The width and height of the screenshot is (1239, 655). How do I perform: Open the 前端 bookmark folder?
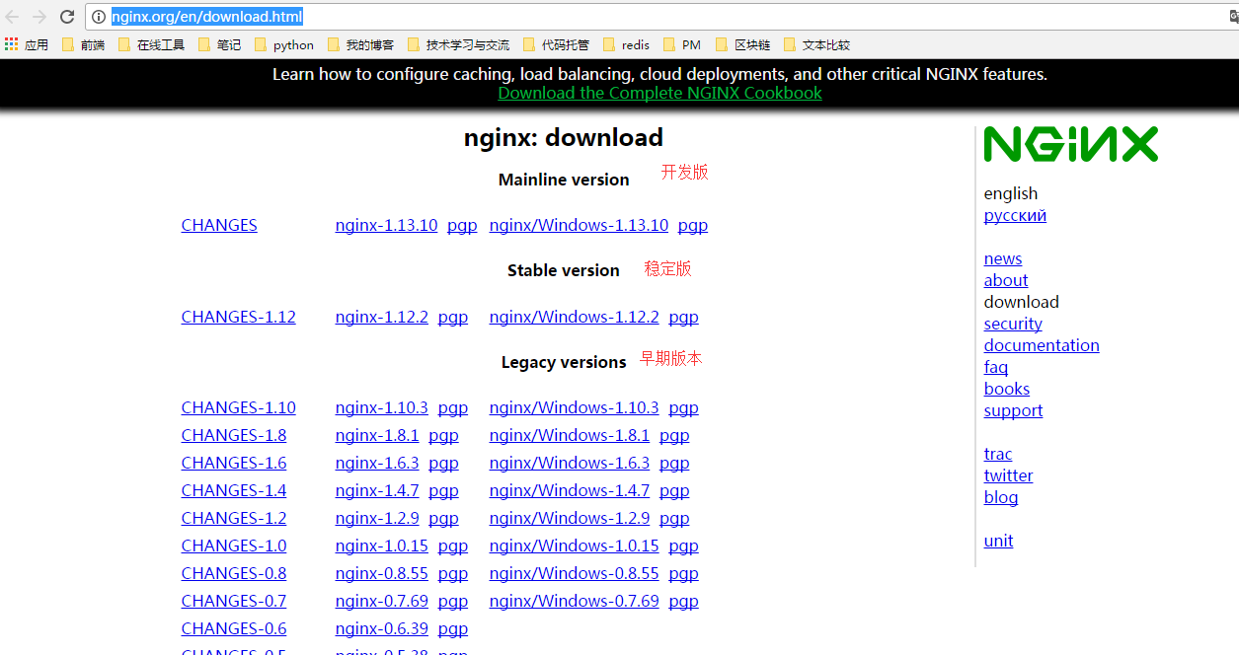coord(83,44)
